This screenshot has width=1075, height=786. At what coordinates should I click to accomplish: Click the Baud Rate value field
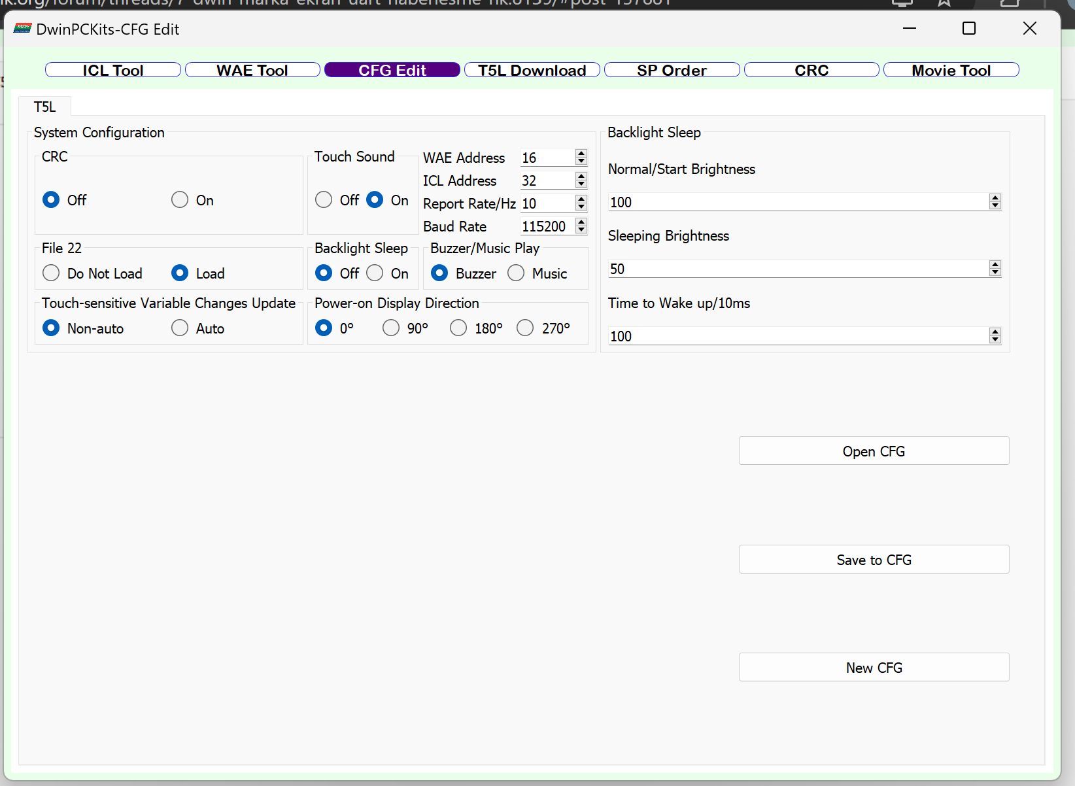point(547,226)
